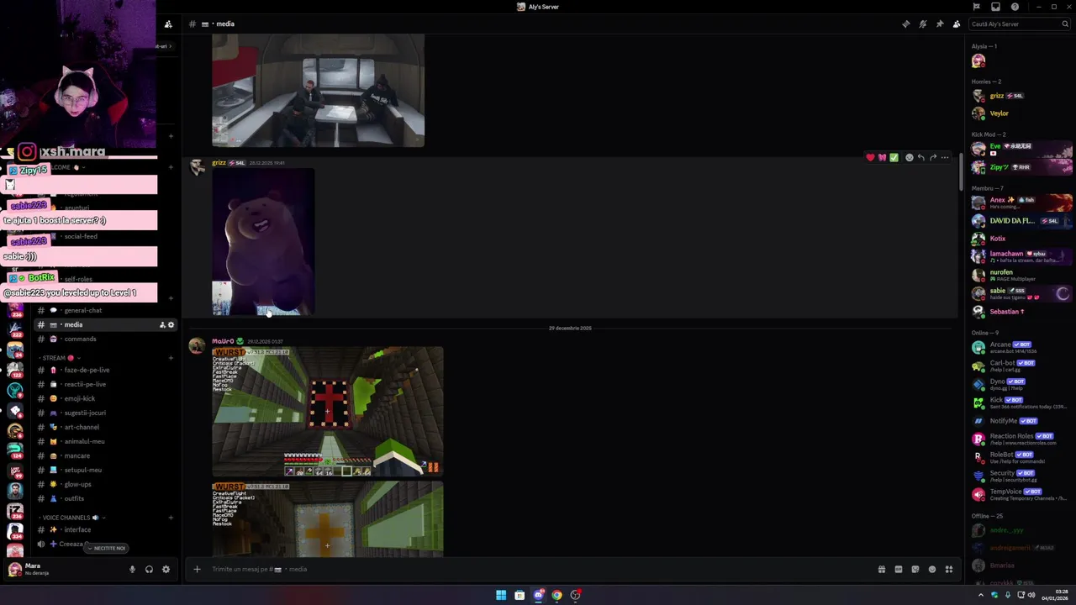Screen dimensions: 1076x605
Task: Open the gift icon in message bar
Action: tap(881, 569)
